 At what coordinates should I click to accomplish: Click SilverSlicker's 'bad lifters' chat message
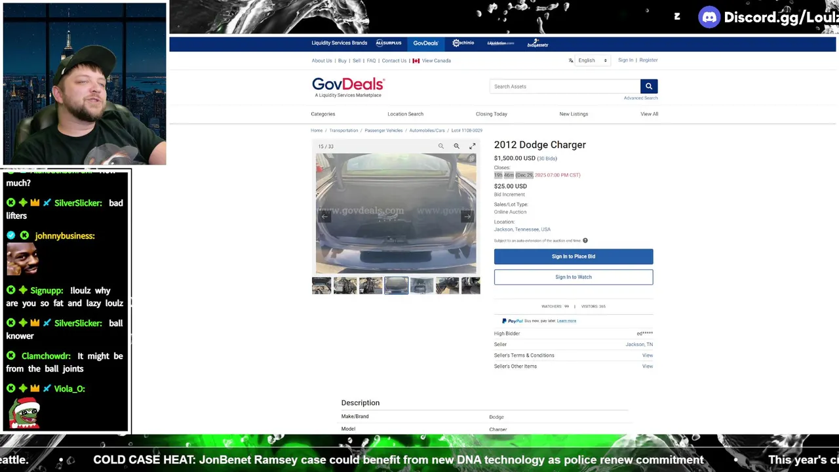pyautogui.click(x=65, y=209)
